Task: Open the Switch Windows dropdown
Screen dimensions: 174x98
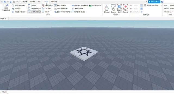Action: click(151, 5)
